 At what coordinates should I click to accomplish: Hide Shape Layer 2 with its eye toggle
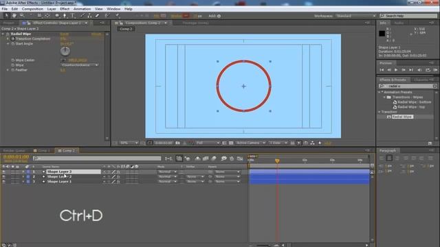(3, 177)
